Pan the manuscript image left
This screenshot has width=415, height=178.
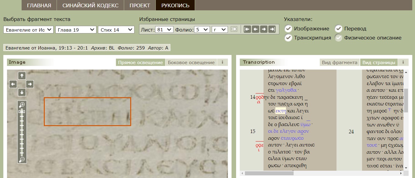[x=13, y=84]
